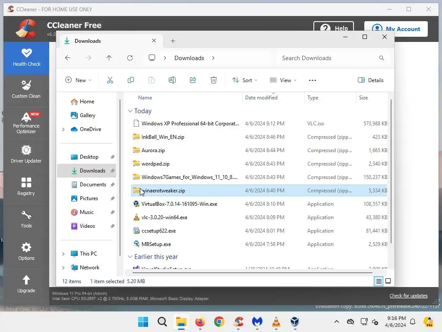This screenshot has height=332, width=442.
Task: Select Gallery in navigation pane
Action: 87,115
